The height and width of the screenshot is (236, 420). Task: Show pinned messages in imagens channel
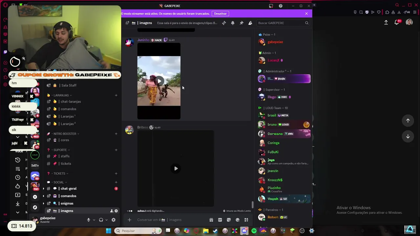(x=241, y=23)
